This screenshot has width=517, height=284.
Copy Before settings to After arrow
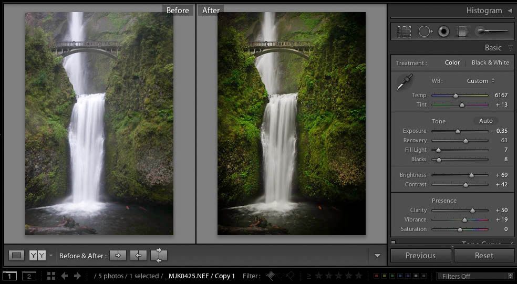click(x=118, y=255)
